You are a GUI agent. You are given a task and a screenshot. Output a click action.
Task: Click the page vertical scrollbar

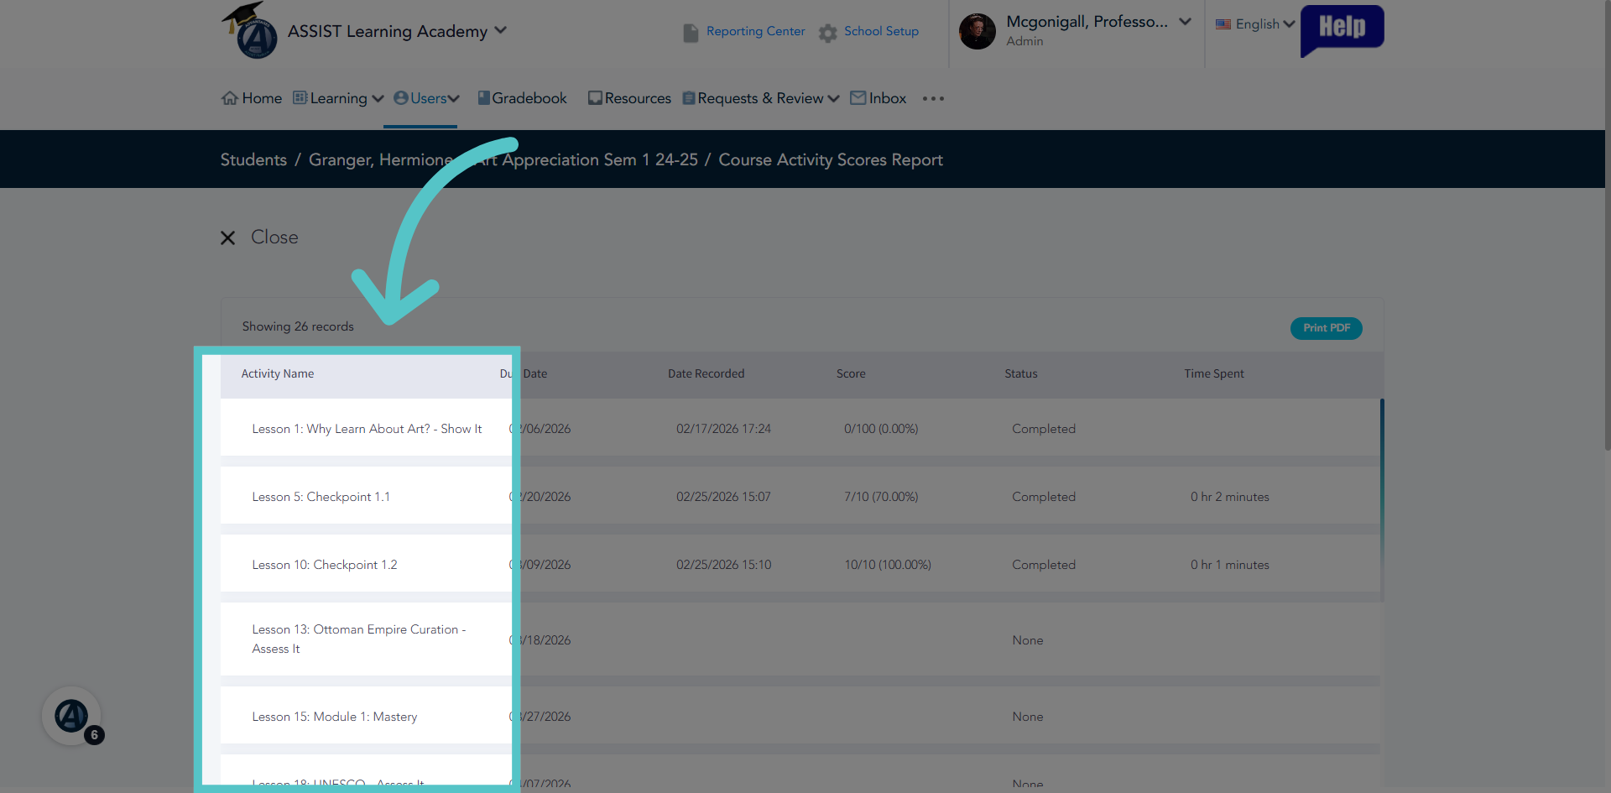point(1607,227)
